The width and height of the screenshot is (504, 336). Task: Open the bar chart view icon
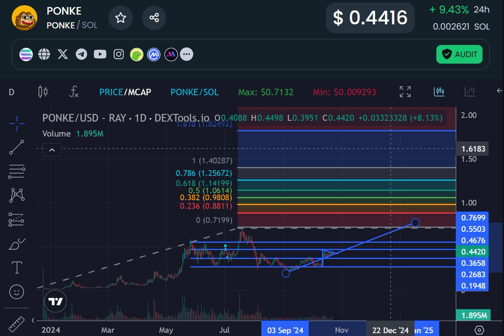pyautogui.click(x=470, y=91)
